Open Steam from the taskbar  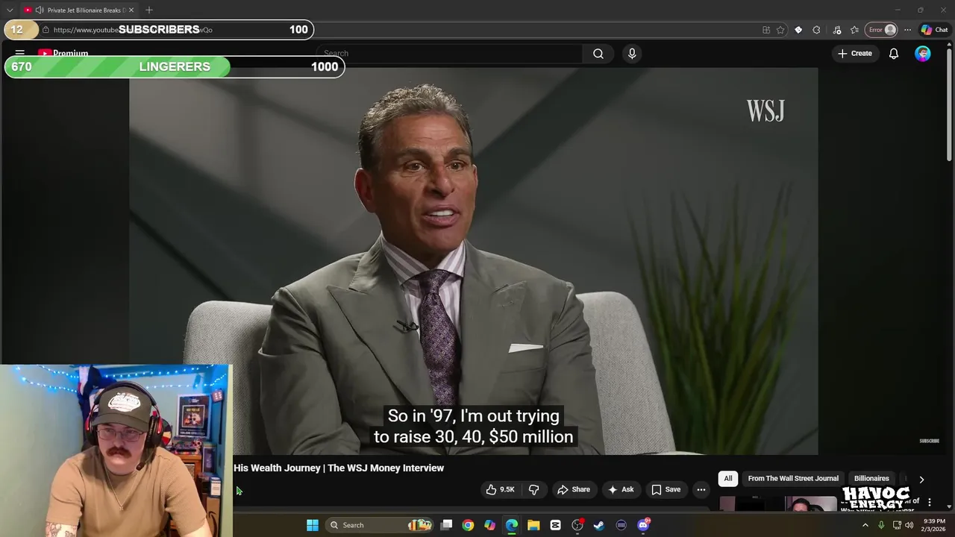(599, 525)
